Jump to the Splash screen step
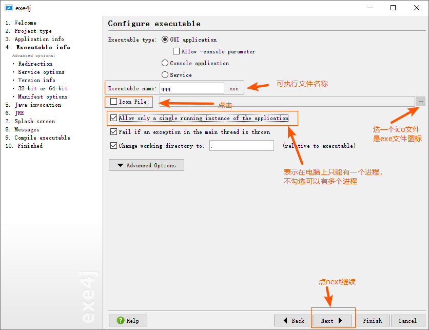Viewport: 429px width, 330px height. [35, 121]
